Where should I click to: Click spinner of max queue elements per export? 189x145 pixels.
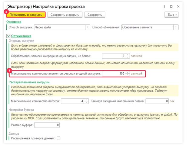pos(128,74)
